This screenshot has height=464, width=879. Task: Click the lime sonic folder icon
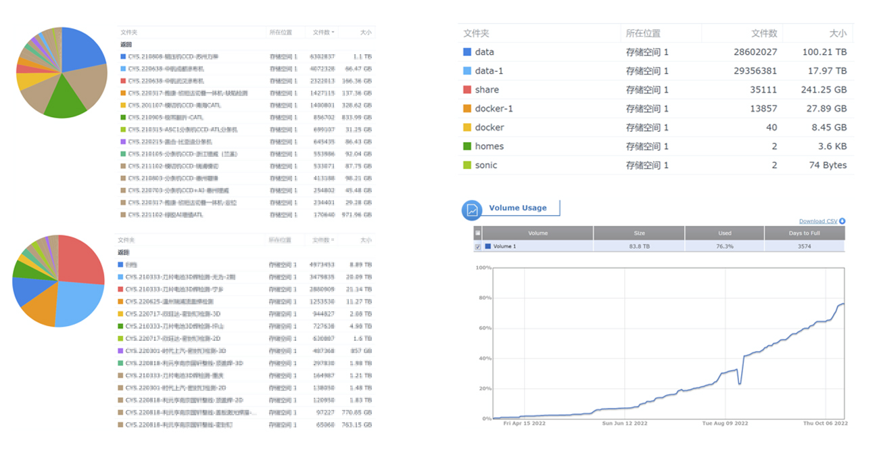tap(467, 166)
